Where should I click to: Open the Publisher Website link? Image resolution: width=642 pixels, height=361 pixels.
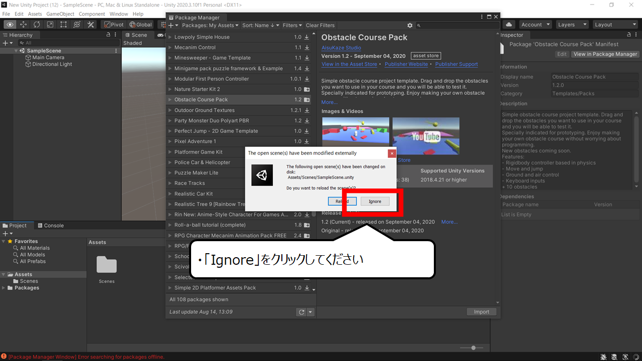pos(406,64)
